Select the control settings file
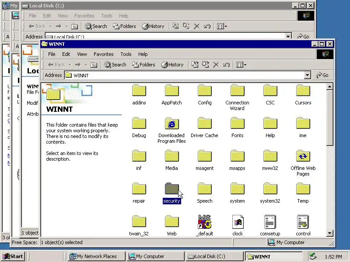This screenshot has height=262, width=350. [303, 225]
